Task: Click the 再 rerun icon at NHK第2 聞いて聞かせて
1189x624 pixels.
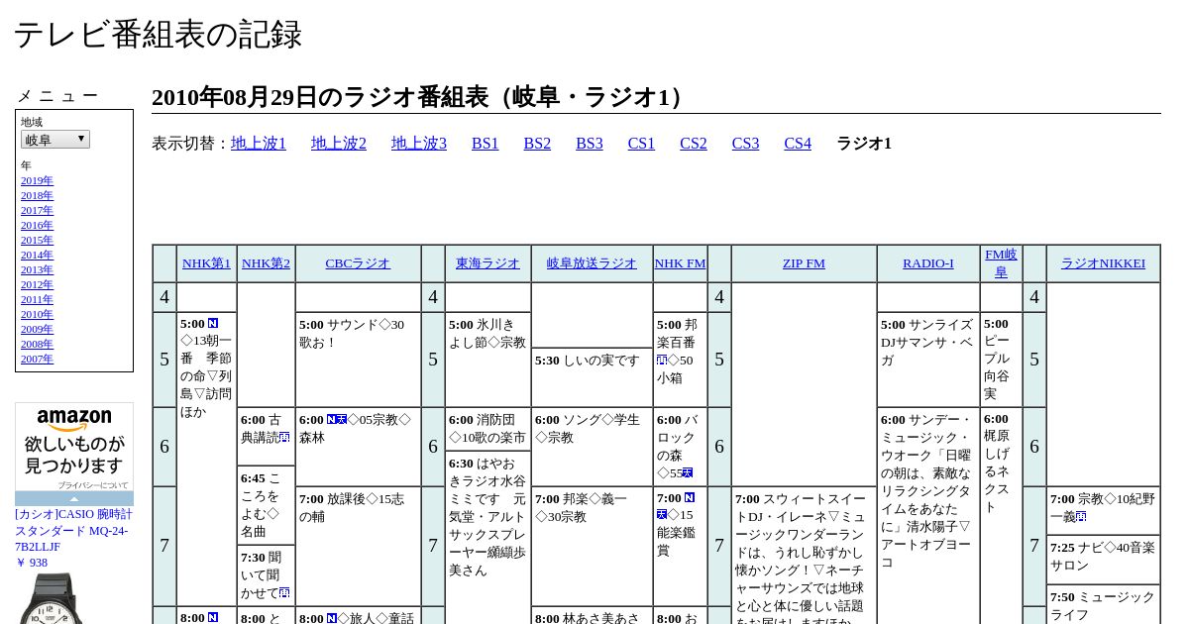Action: [284, 593]
